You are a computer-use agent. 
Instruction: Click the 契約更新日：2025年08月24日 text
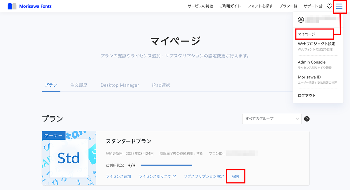130,153
